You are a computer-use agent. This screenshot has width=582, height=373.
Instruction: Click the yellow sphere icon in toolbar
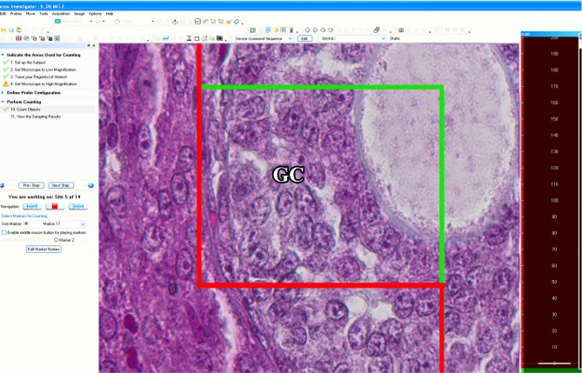coord(276,30)
